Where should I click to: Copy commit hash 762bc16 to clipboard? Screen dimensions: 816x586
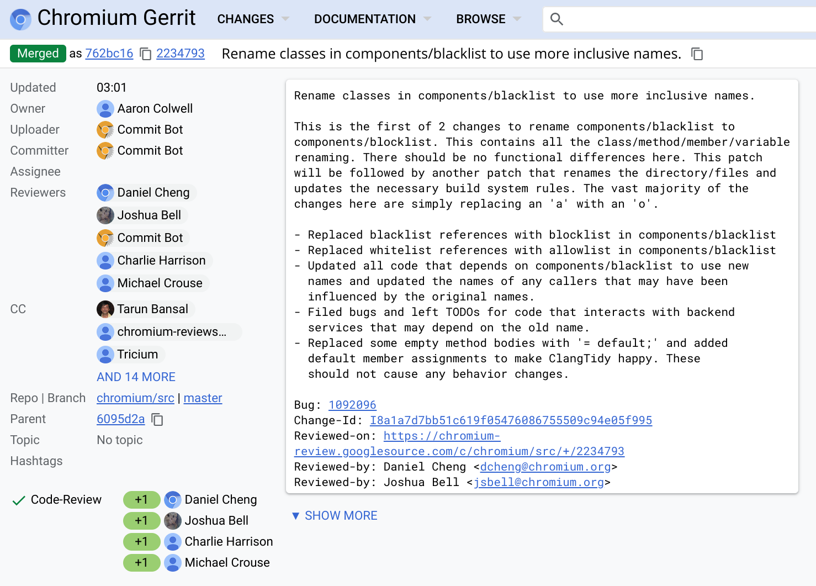tap(145, 54)
